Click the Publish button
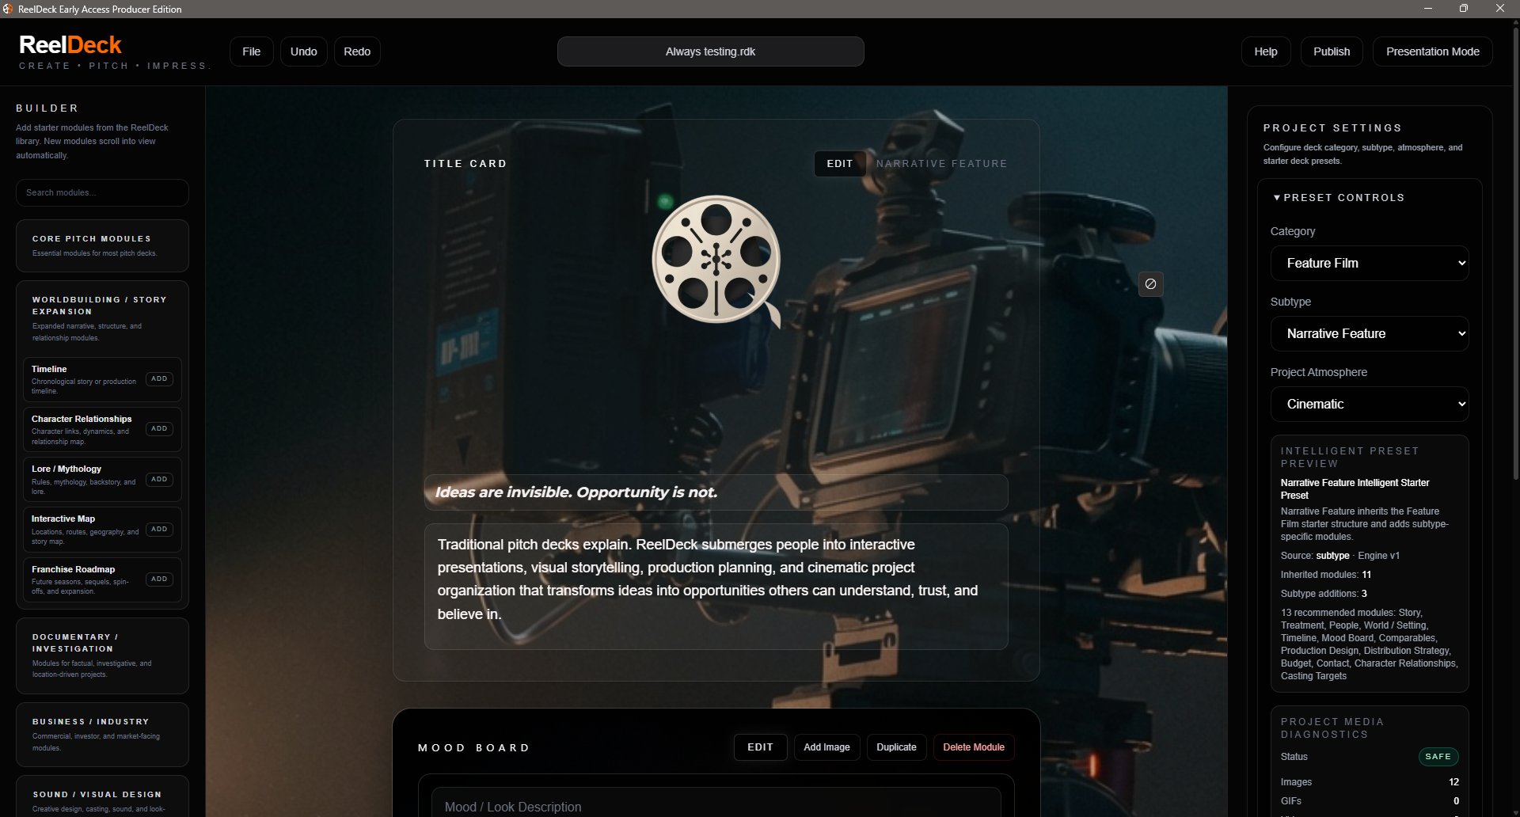The width and height of the screenshot is (1520, 817). click(1332, 51)
